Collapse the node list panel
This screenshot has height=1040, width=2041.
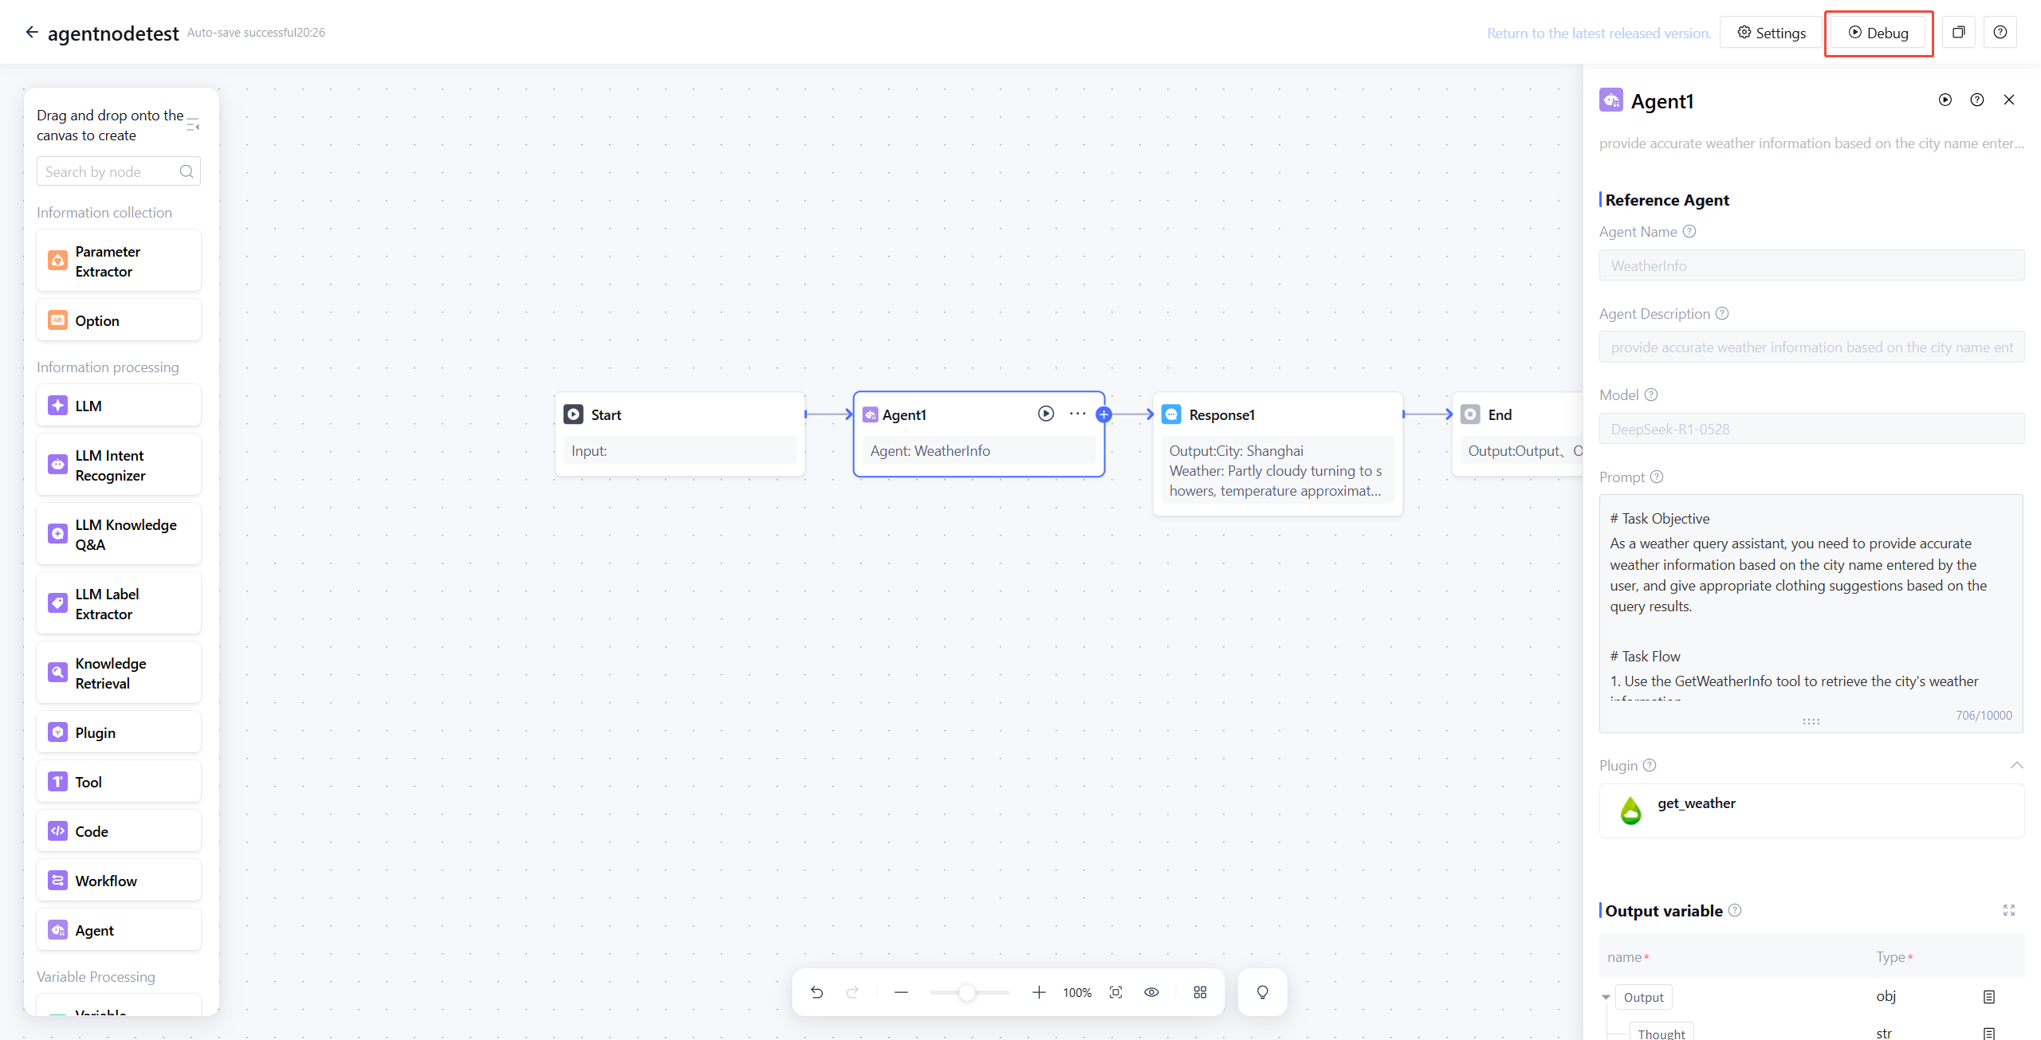(x=193, y=125)
